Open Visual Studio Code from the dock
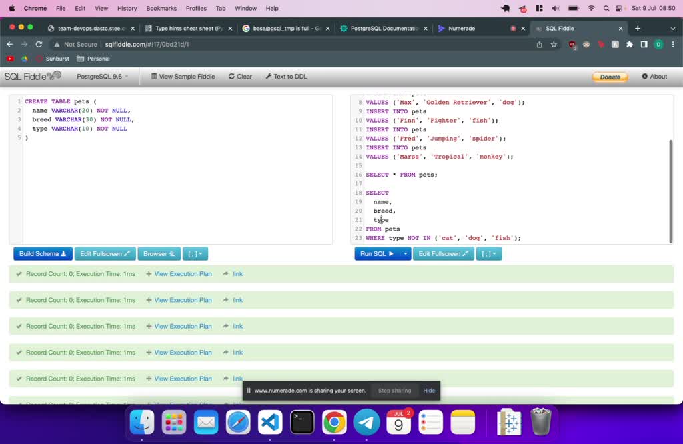The height and width of the screenshot is (444, 683). pyautogui.click(x=269, y=422)
